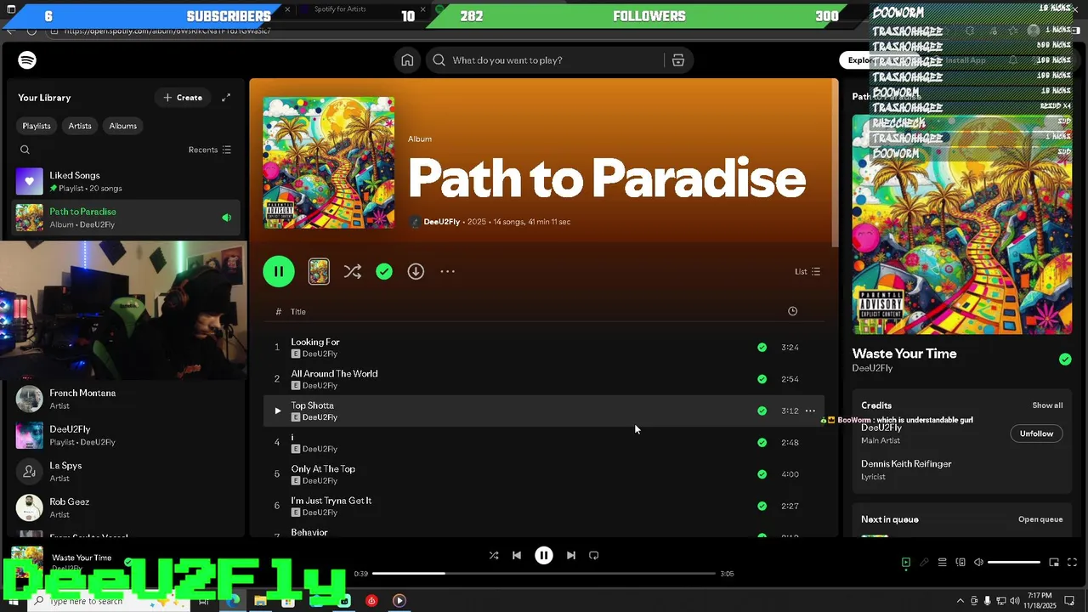
Task: Filter Your Library by Albums
Action: click(x=122, y=126)
